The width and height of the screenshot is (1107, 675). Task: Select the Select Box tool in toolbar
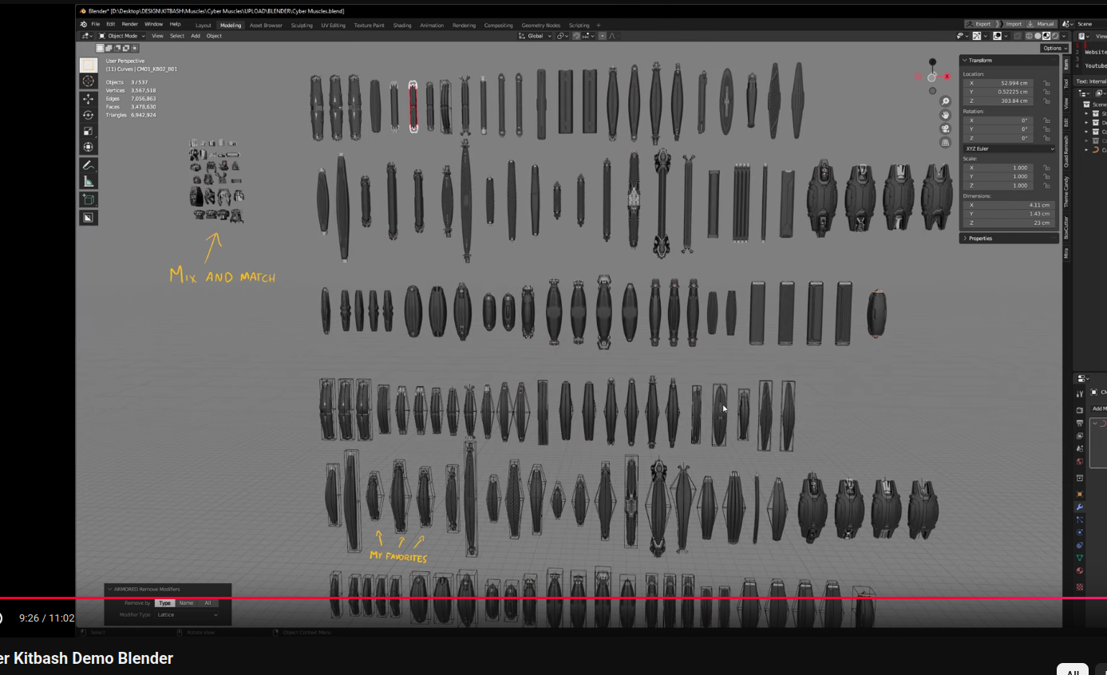click(88, 65)
